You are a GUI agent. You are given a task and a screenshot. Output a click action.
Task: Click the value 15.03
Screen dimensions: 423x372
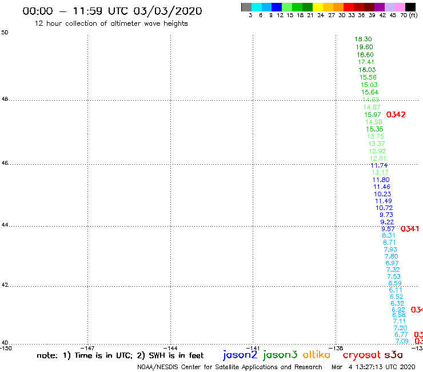point(369,85)
